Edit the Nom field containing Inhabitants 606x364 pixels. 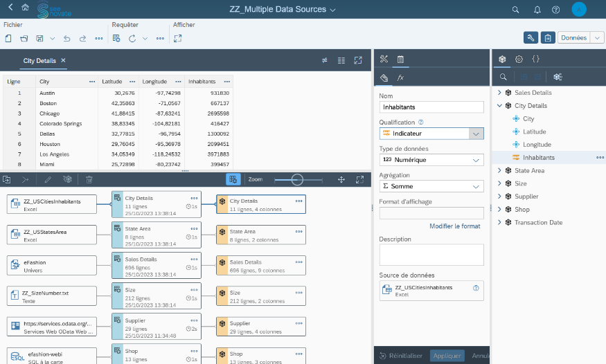coord(431,107)
